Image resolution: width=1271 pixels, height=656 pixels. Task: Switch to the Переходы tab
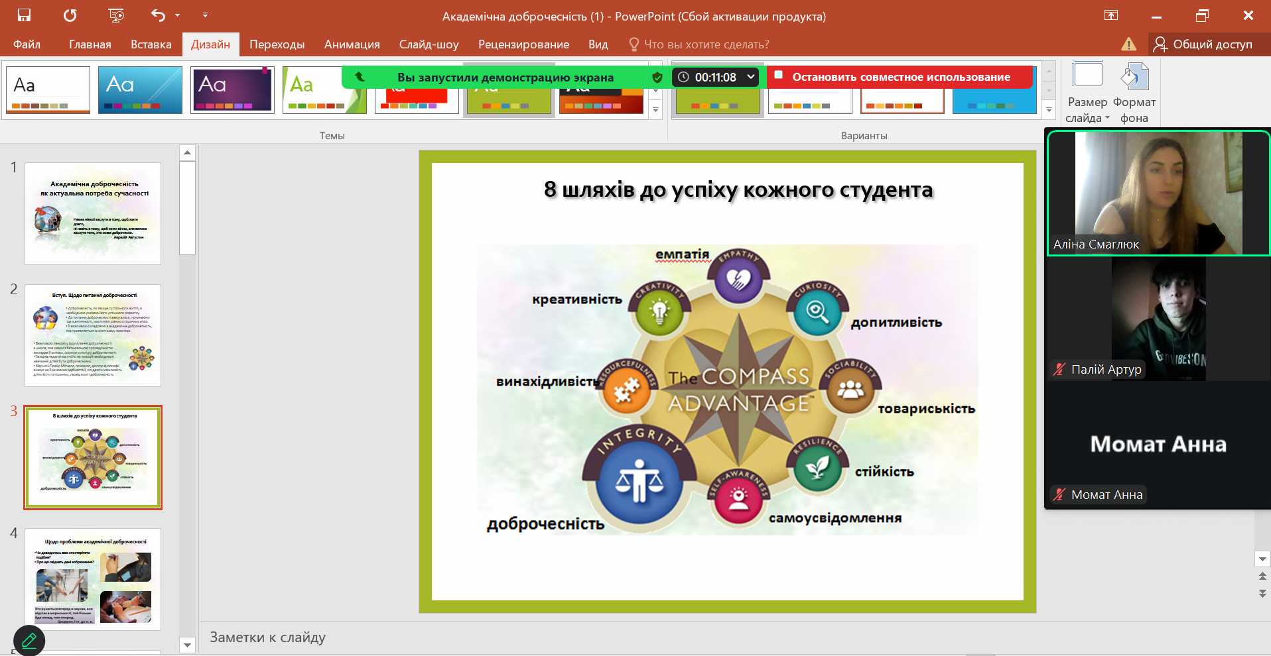pyautogui.click(x=277, y=44)
